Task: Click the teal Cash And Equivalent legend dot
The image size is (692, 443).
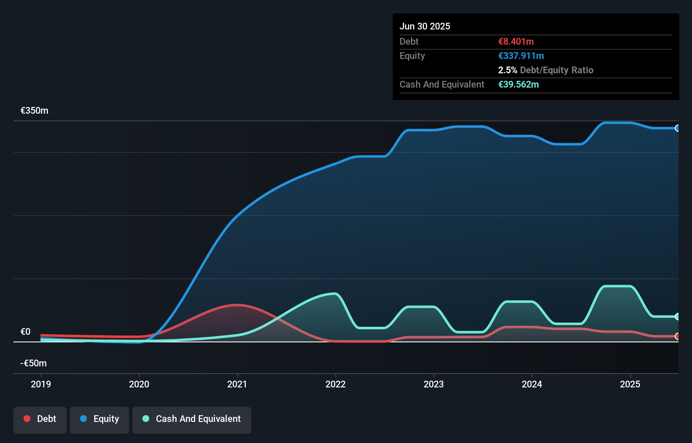Action: click(145, 419)
